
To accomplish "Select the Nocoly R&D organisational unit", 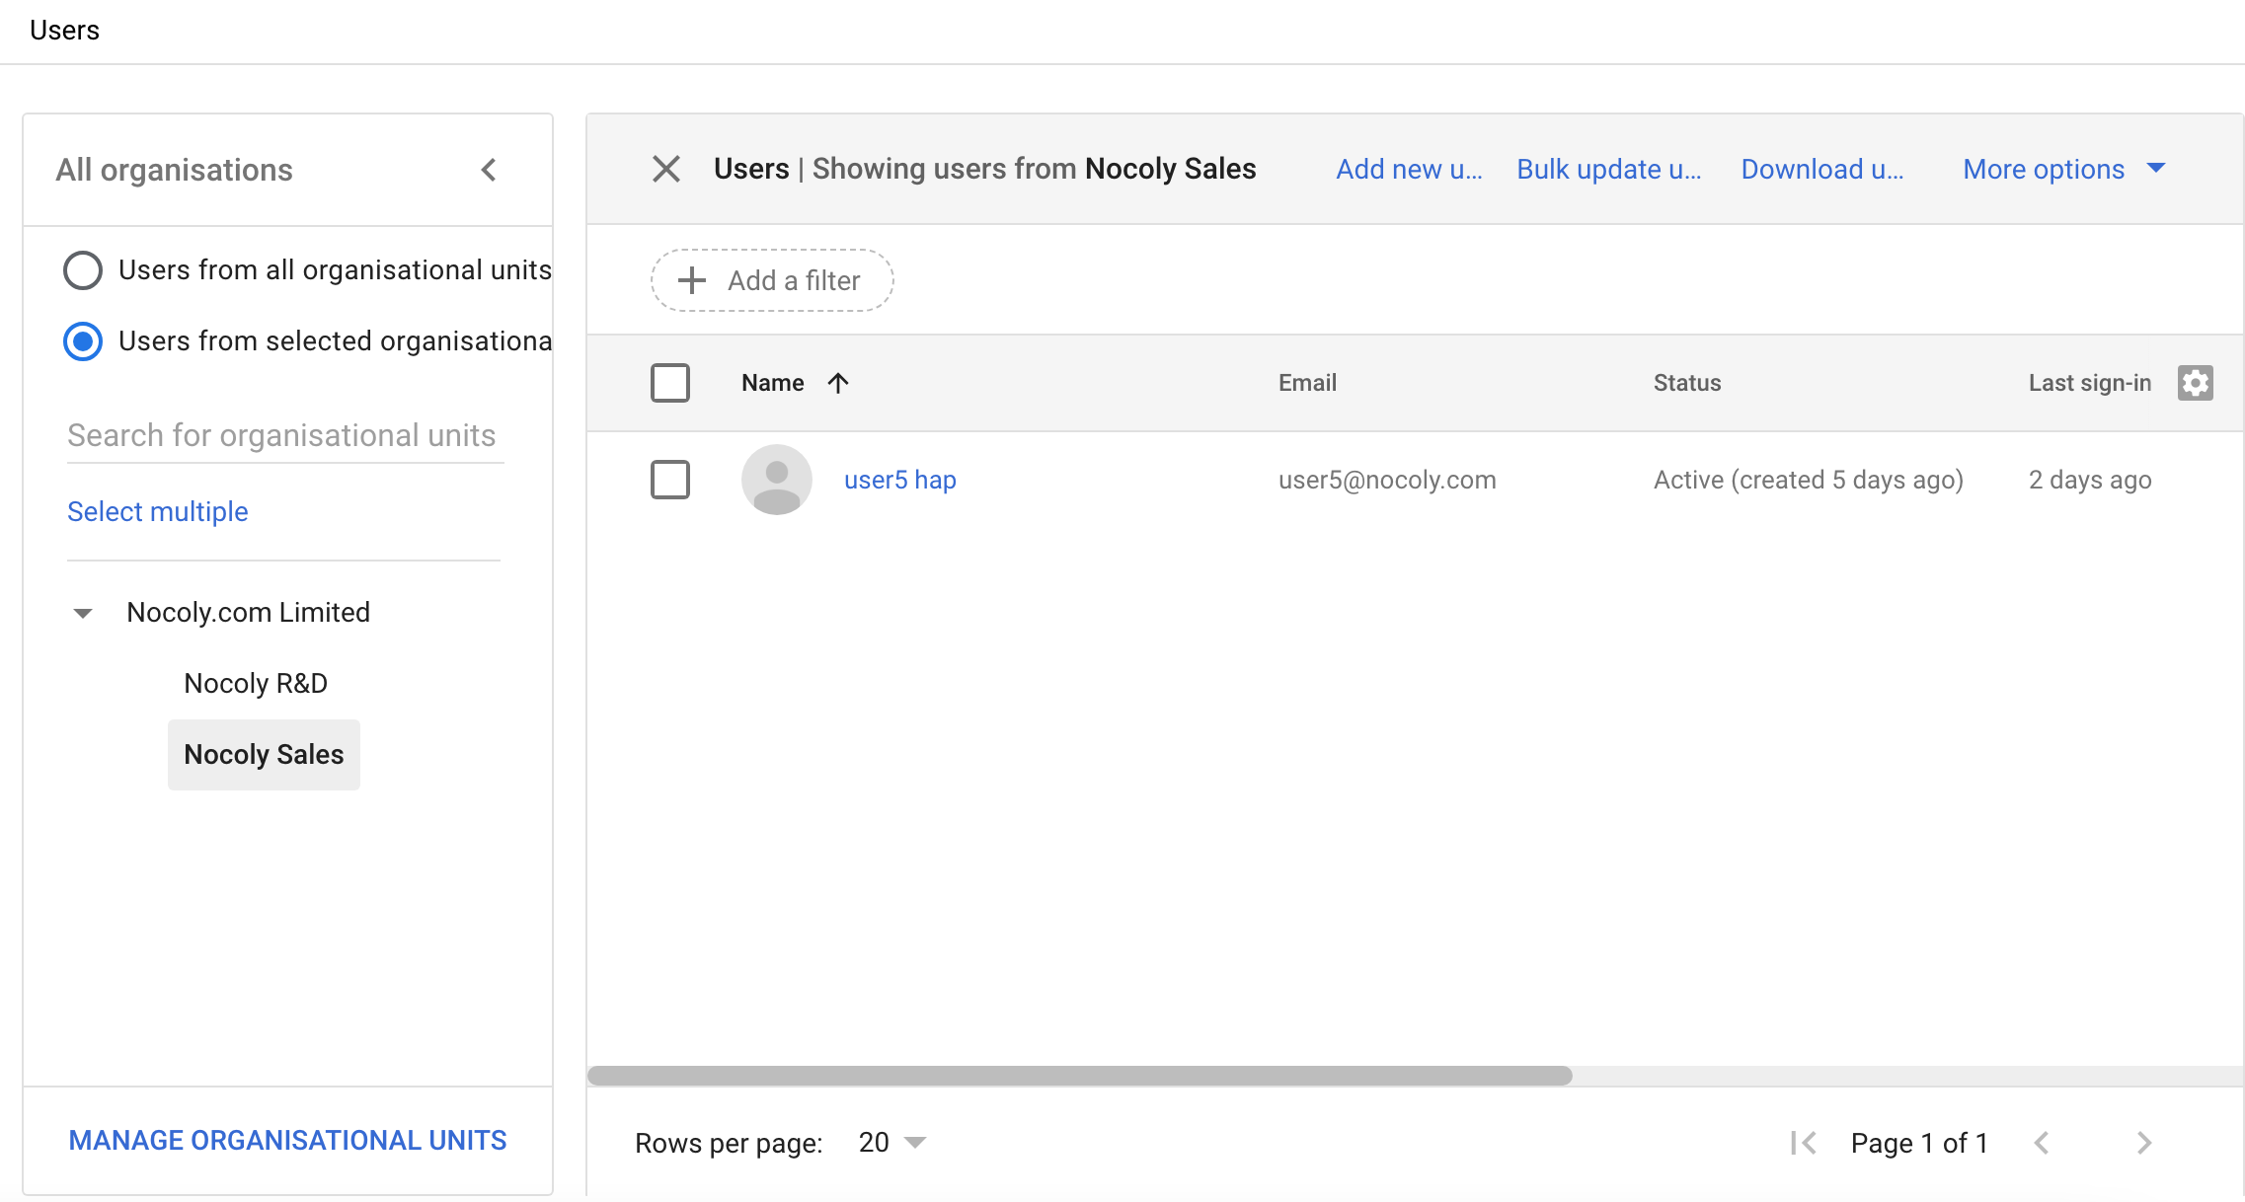I will [x=256, y=683].
